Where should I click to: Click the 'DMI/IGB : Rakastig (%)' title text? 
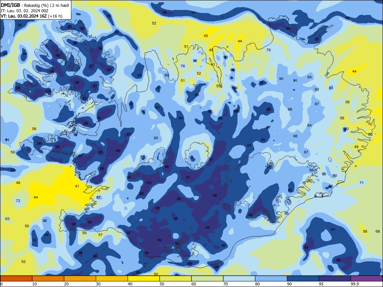35,5
